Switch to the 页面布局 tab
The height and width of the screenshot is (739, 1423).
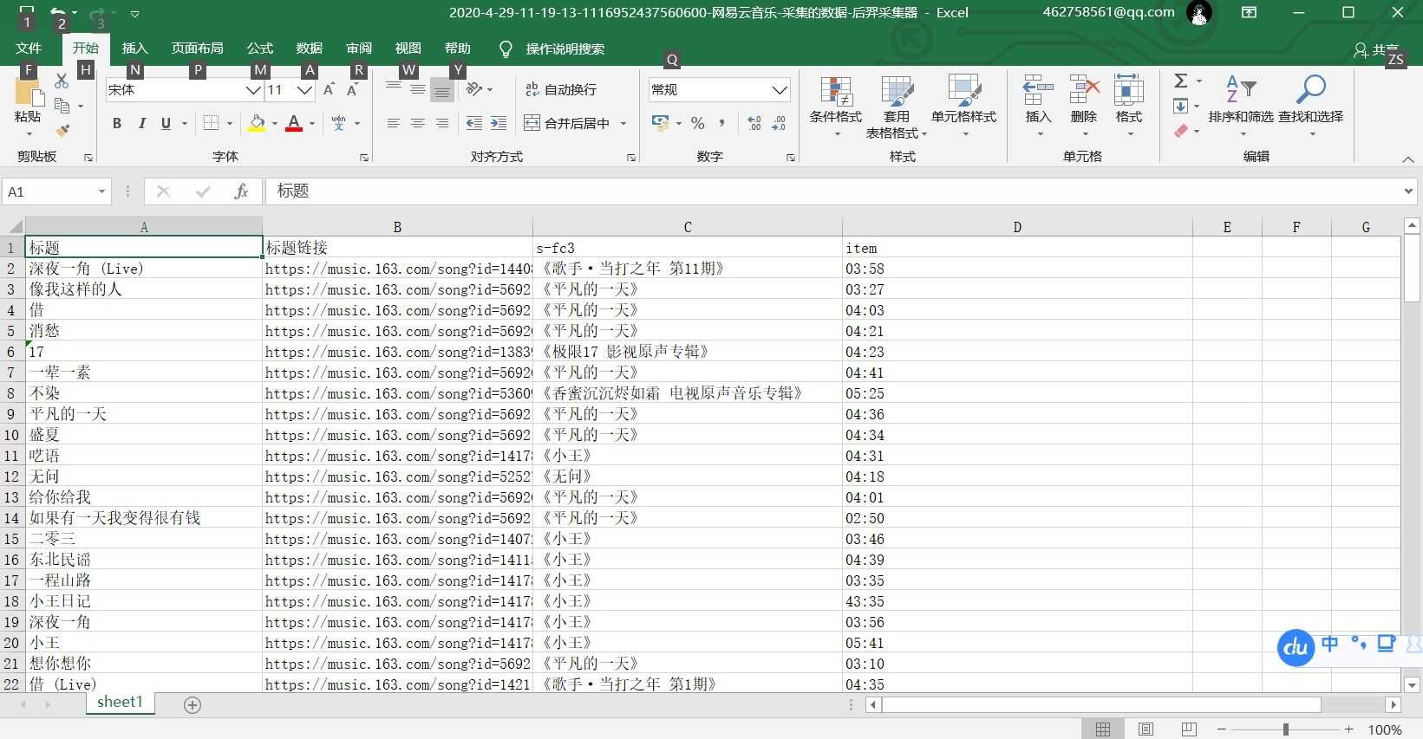(197, 49)
